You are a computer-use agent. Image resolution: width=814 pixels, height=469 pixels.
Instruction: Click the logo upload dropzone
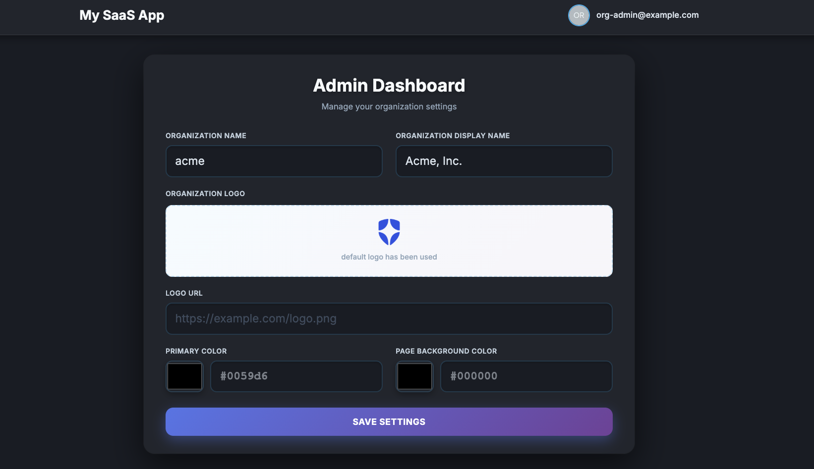[x=389, y=241]
